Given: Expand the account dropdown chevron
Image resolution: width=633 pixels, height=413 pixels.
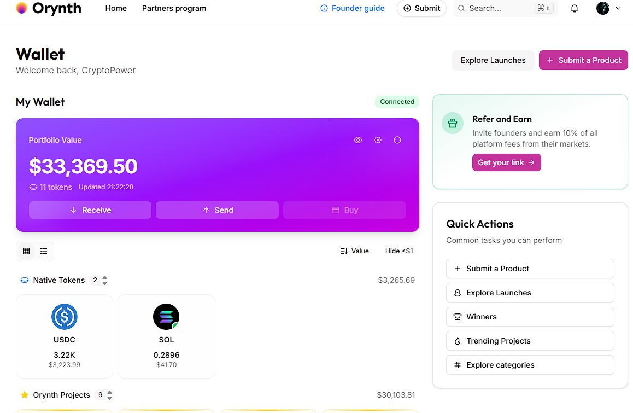Looking at the screenshot, I should point(618,8).
